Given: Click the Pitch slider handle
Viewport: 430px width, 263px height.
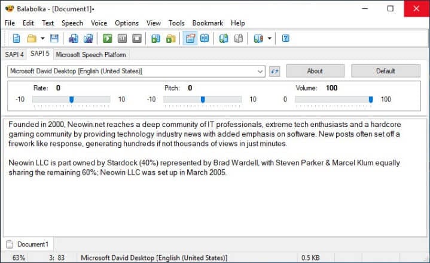Looking at the screenshot, I should click(203, 100).
